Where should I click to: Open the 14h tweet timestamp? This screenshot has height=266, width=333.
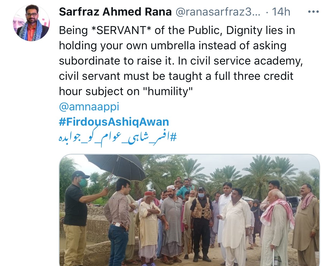tap(281, 12)
